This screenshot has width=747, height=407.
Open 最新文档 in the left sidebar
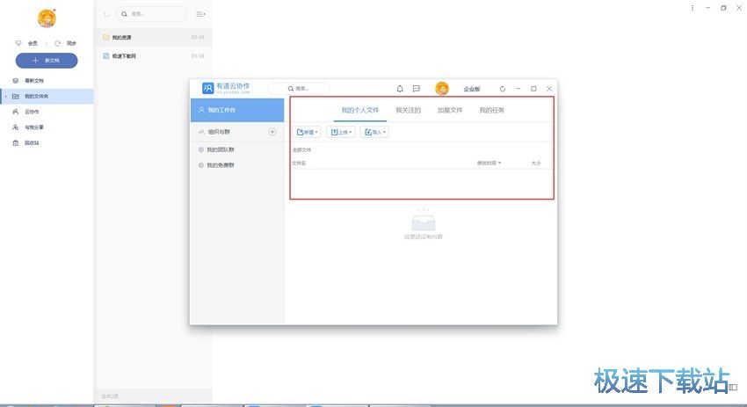tap(47, 81)
